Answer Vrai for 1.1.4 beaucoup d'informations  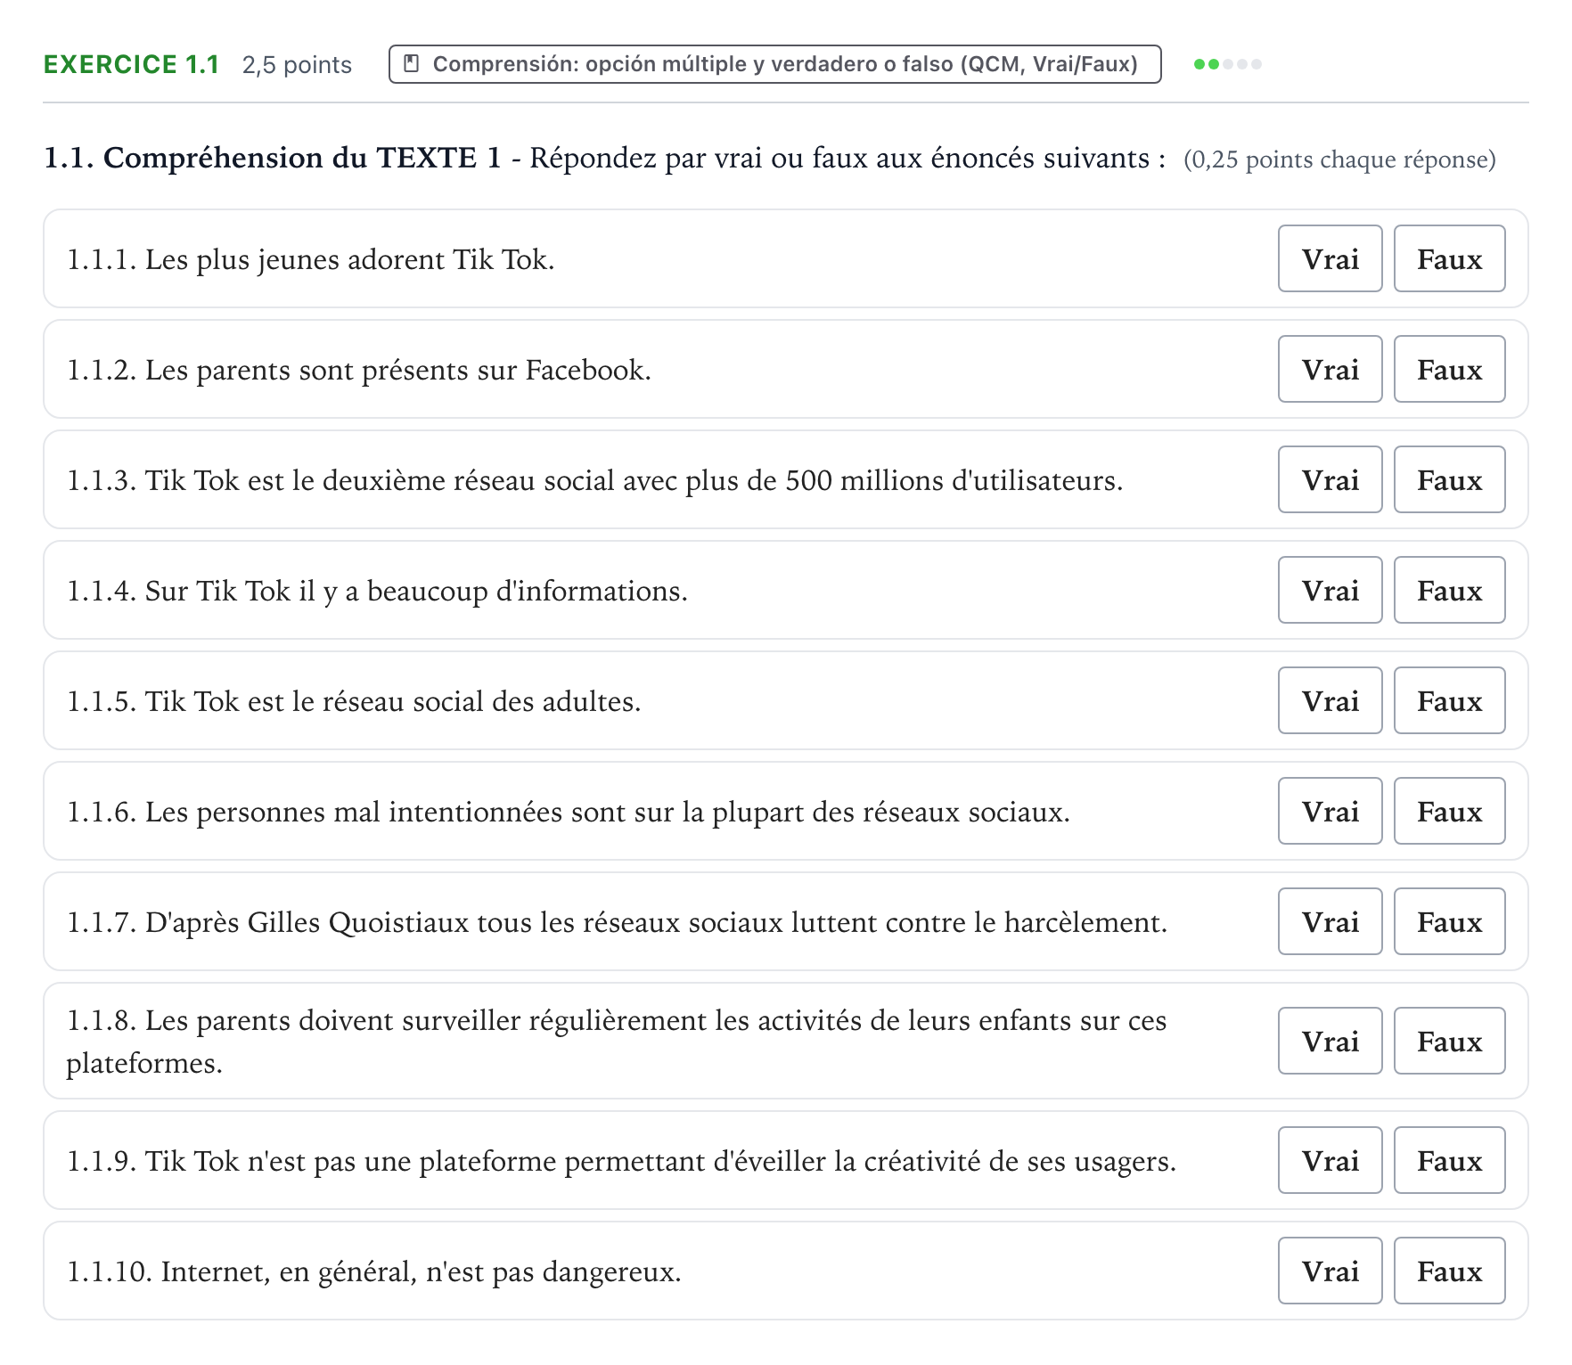pyautogui.click(x=1330, y=590)
